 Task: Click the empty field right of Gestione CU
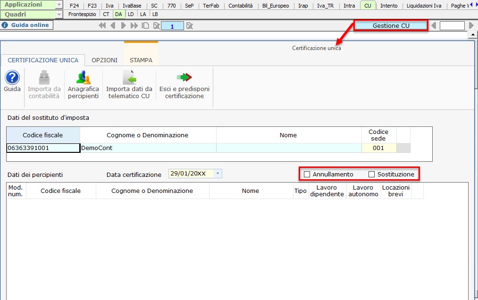452,25
